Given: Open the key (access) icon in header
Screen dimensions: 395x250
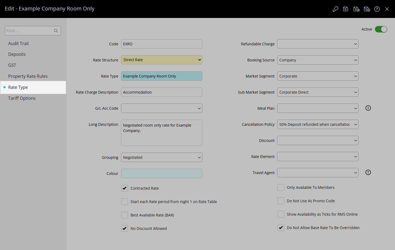Looking at the screenshot, I should (x=335, y=9).
